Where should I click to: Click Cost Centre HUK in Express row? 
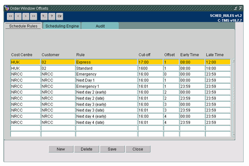(25, 62)
